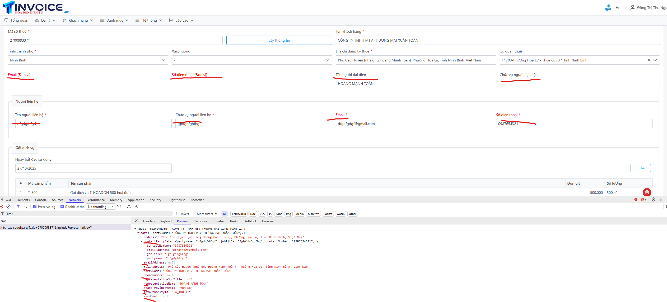Click the Tổng quan monitor icon
The height and width of the screenshot is (302, 667).
[x=6, y=20]
